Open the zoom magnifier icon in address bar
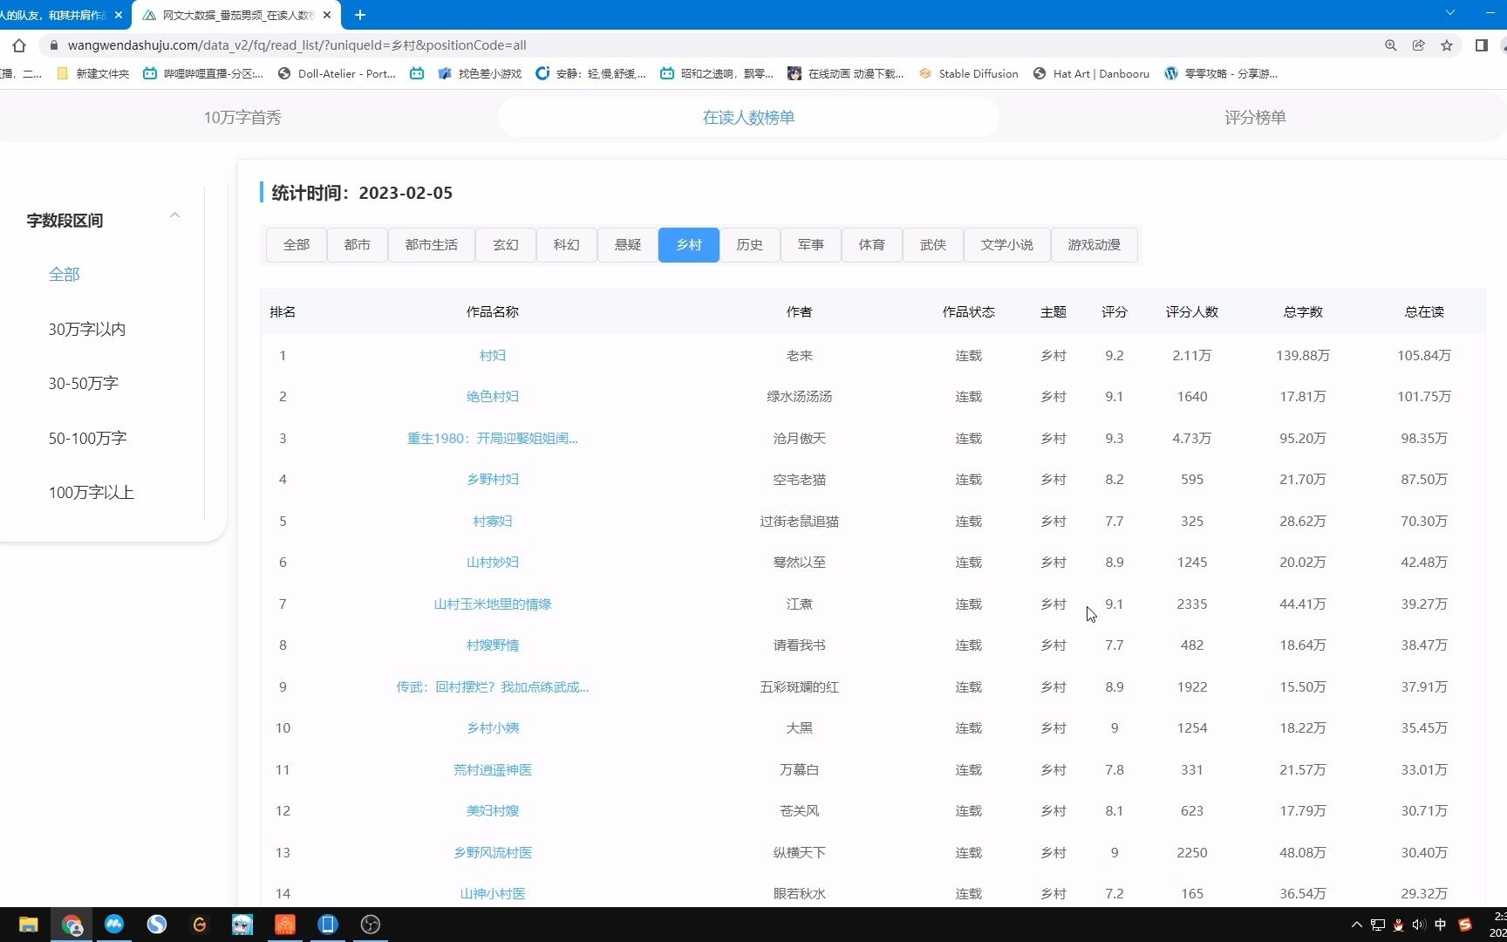The image size is (1507, 942). click(x=1391, y=45)
